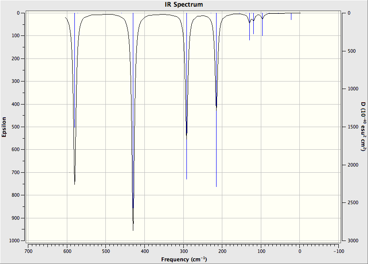Click the "3000" tick on the D axis
Image resolution: width=368 pixels, height=264 pixels.
coord(353,241)
